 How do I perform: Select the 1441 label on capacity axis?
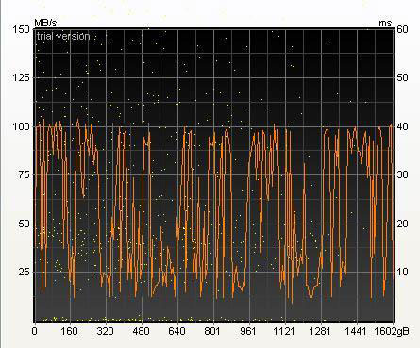pos(356,331)
